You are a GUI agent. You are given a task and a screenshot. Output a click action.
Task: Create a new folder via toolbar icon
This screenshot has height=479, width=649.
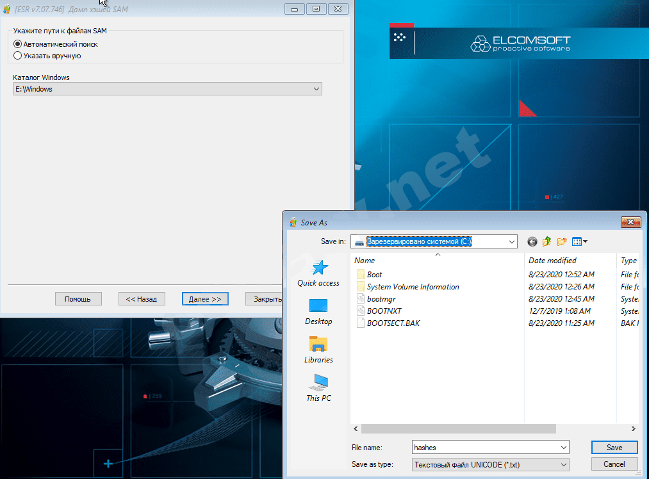(x=562, y=241)
